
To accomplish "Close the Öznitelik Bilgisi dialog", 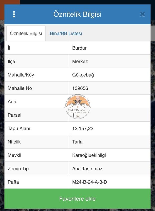I will [142, 14].
